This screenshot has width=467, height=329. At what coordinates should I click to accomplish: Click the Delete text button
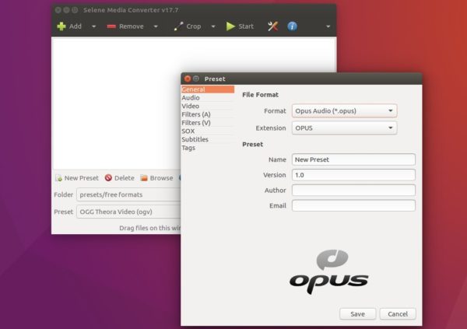[x=125, y=178]
